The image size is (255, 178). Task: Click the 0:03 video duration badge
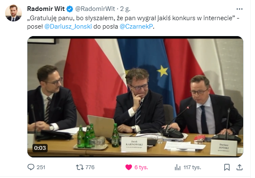click(40, 148)
